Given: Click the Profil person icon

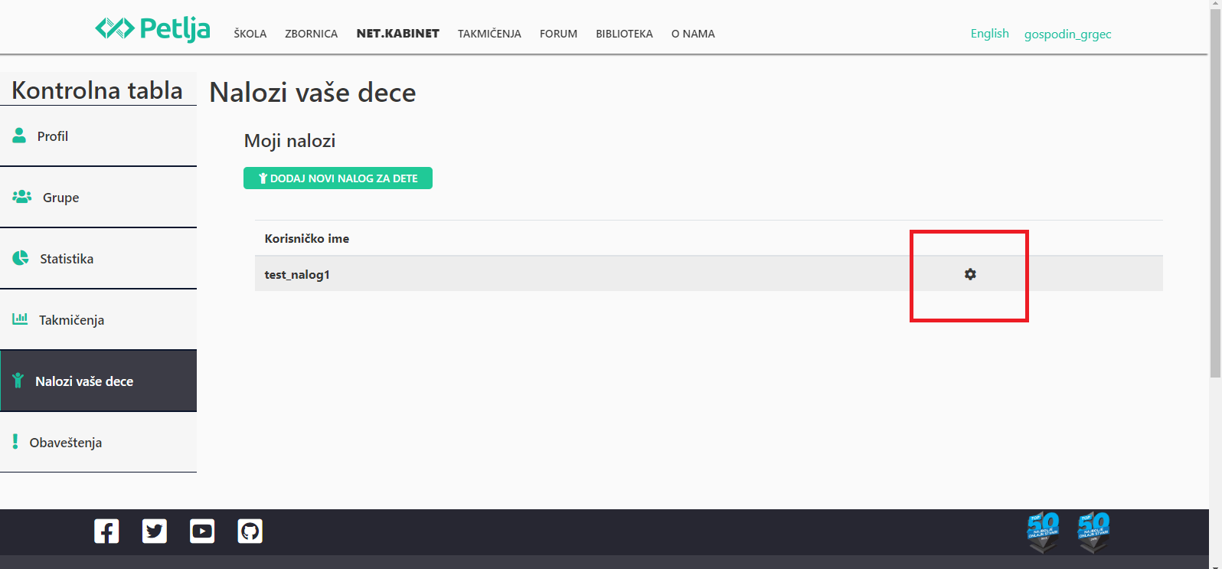Looking at the screenshot, I should coord(19,136).
